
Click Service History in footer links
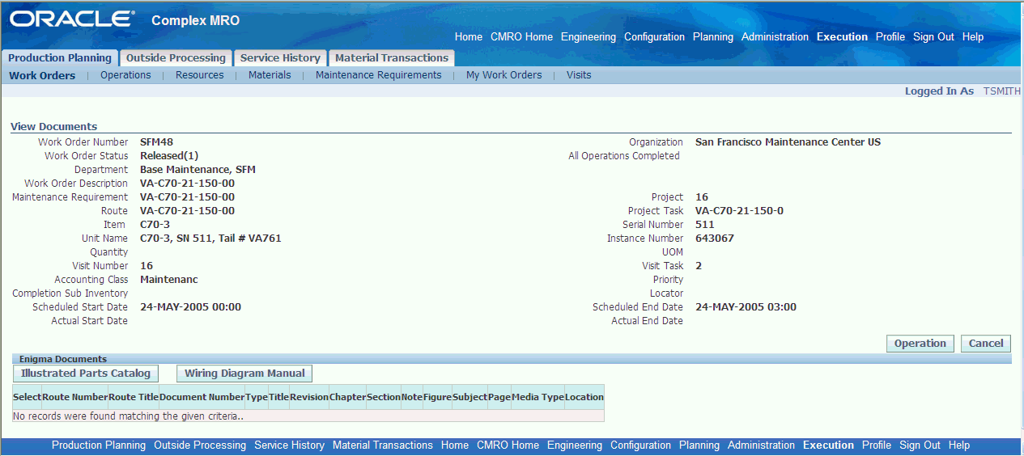click(289, 445)
